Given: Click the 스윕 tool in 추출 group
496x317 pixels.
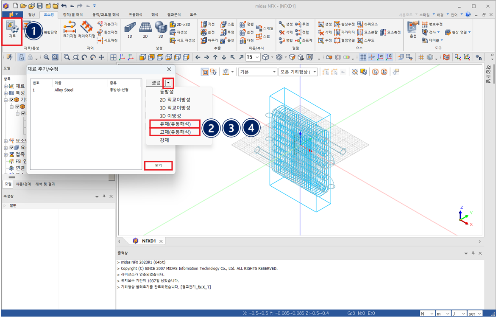Looking at the screenshot, I should (227, 24).
